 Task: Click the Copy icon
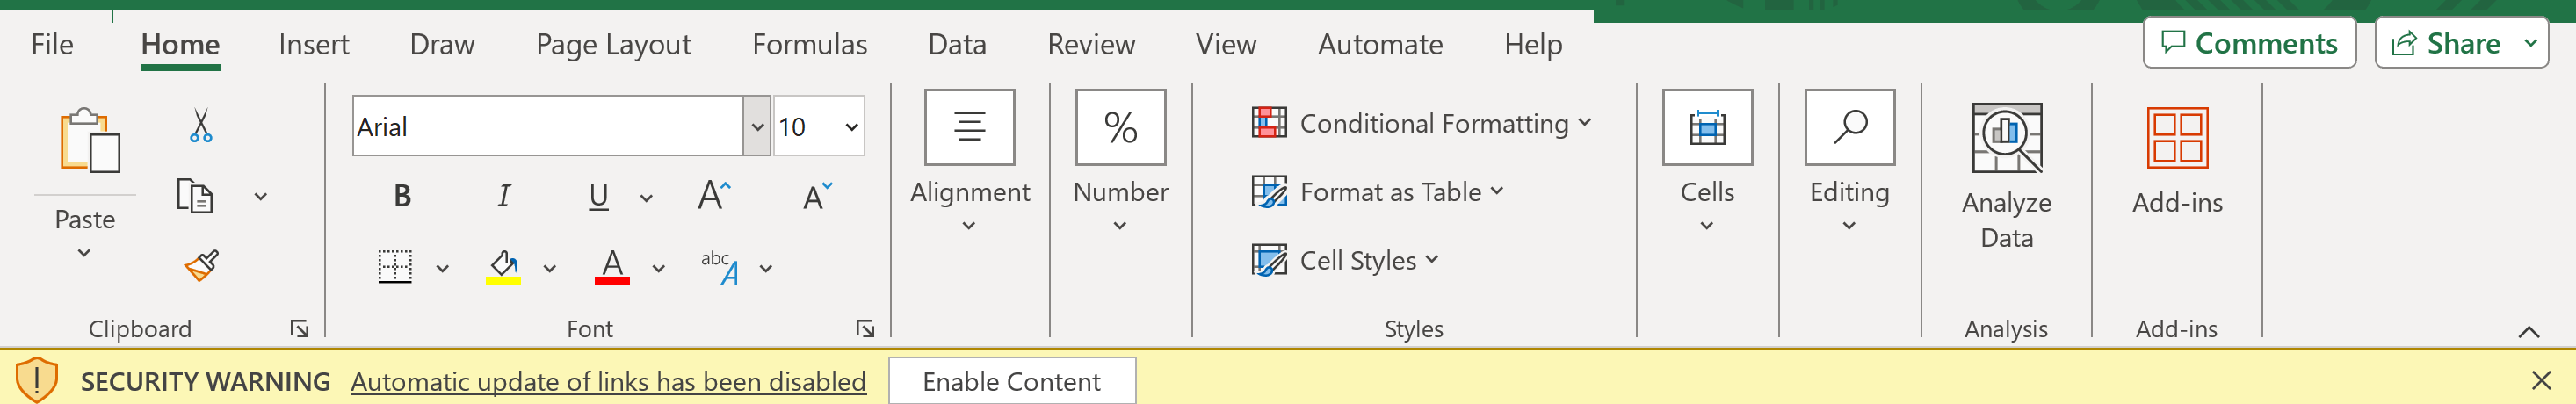pyautogui.click(x=195, y=196)
